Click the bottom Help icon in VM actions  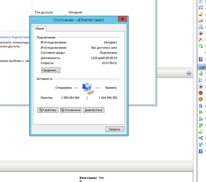pyautogui.click(x=201, y=151)
